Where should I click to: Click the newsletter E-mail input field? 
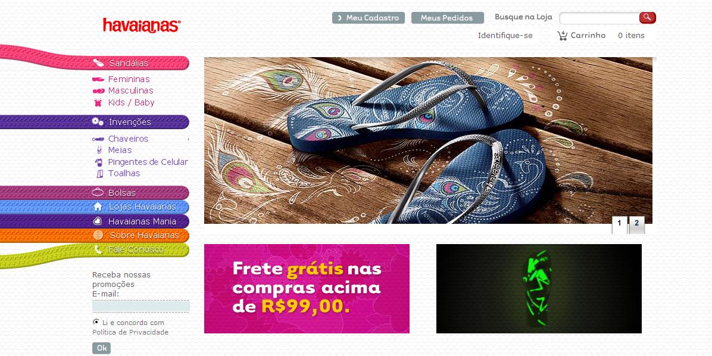140,305
